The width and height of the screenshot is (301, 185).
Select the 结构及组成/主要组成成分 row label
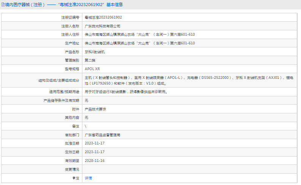pos(59,80)
